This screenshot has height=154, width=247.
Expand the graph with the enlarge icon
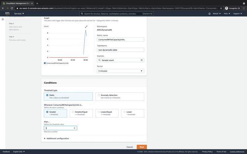coord(86,27)
